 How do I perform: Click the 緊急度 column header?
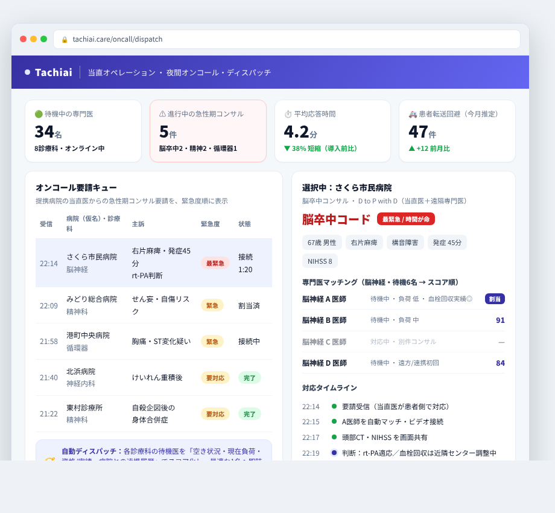211,224
